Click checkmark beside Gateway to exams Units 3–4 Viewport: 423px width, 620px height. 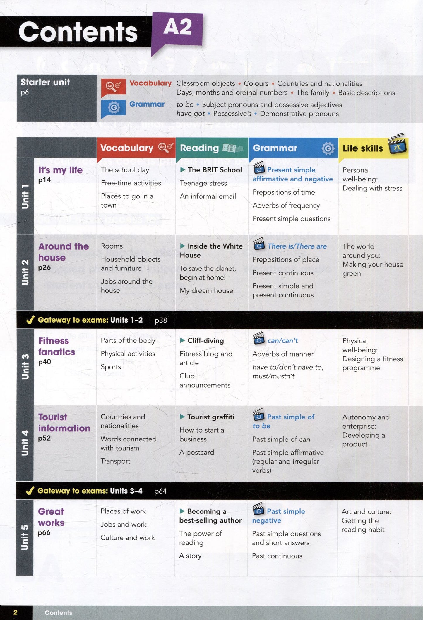[30, 490]
